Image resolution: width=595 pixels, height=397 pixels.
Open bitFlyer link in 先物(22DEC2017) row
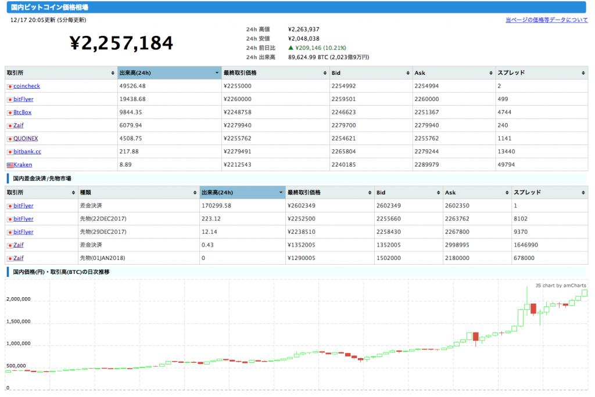coord(23,219)
